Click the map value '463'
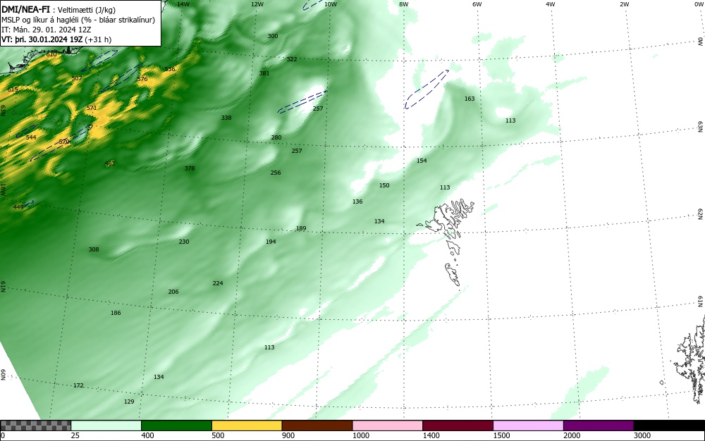Image resolution: width=705 pixels, height=441 pixels. point(110,163)
